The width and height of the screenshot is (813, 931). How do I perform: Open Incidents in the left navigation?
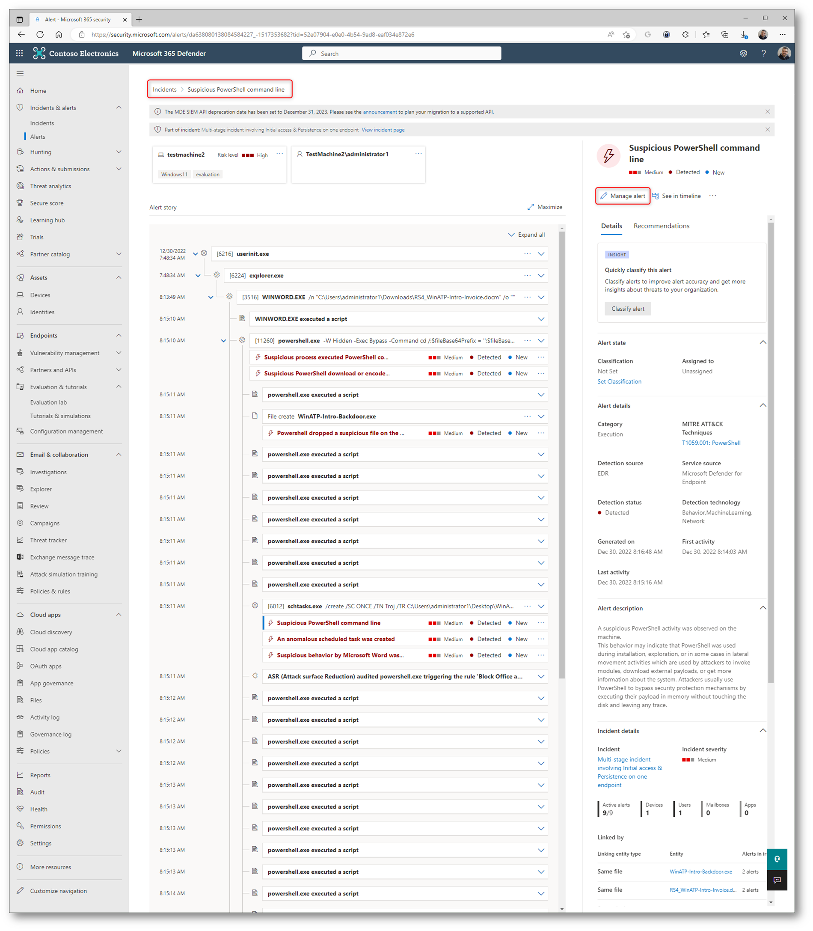coord(42,123)
